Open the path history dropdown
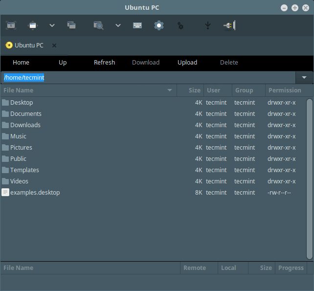This screenshot has width=314, height=291. tap(304, 78)
